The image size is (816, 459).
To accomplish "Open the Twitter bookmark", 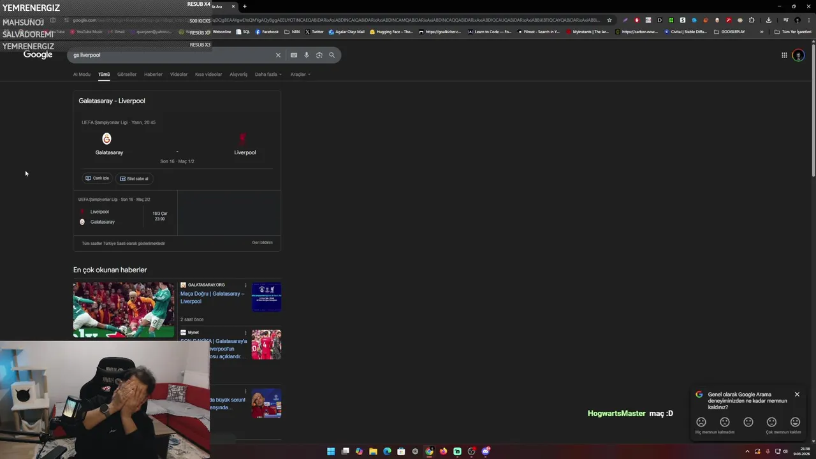I will point(314,32).
